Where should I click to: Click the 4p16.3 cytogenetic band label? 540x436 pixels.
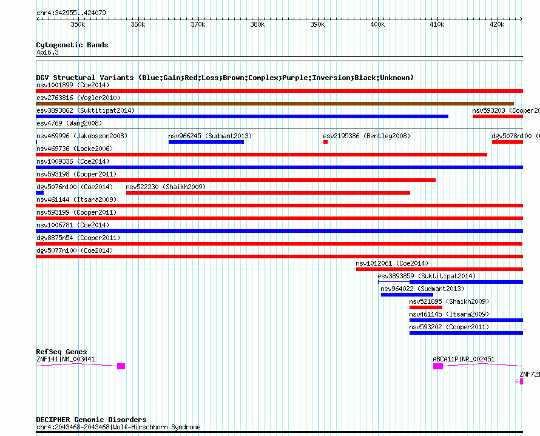click(x=47, y=52)
